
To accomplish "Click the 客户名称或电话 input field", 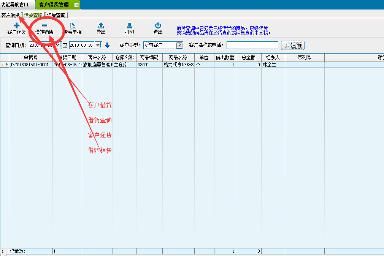I will pyautogui.click(x=252, y=45).
